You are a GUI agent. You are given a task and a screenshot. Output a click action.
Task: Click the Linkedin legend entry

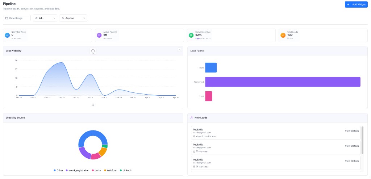(x=126, y=170)
